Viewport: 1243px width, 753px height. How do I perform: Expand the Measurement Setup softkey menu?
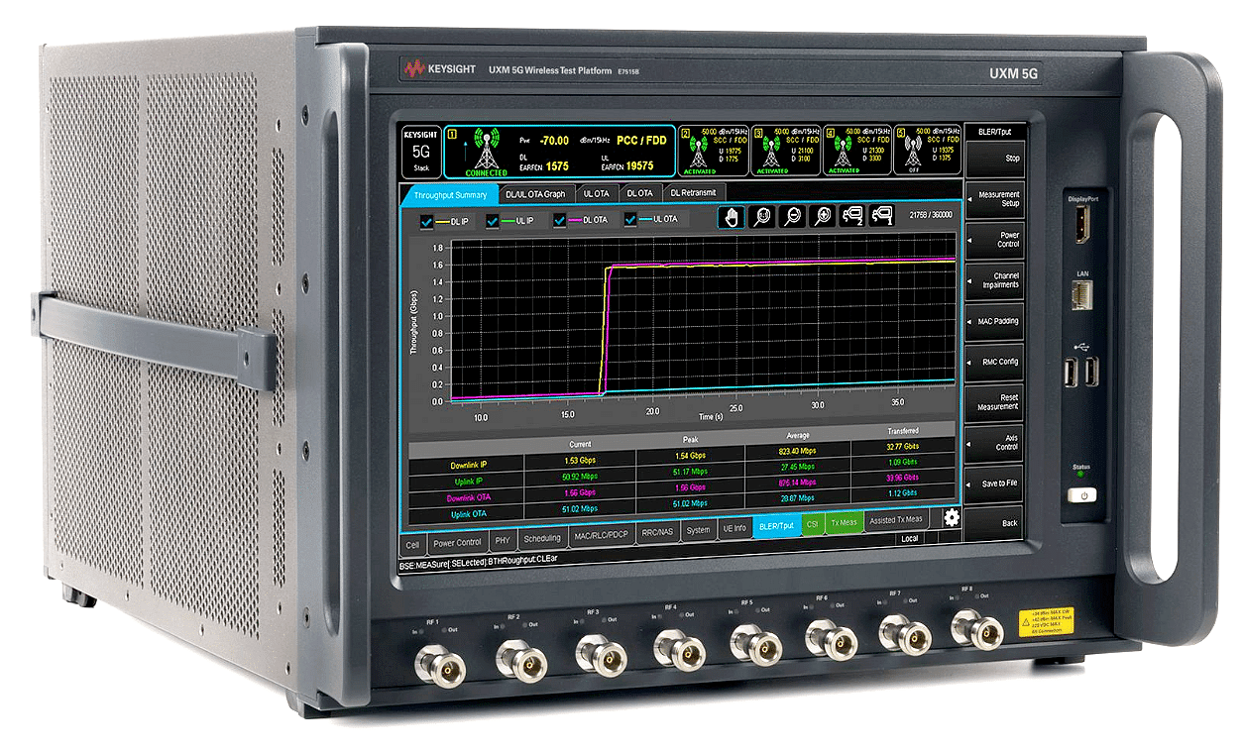[x=993, y=198]
